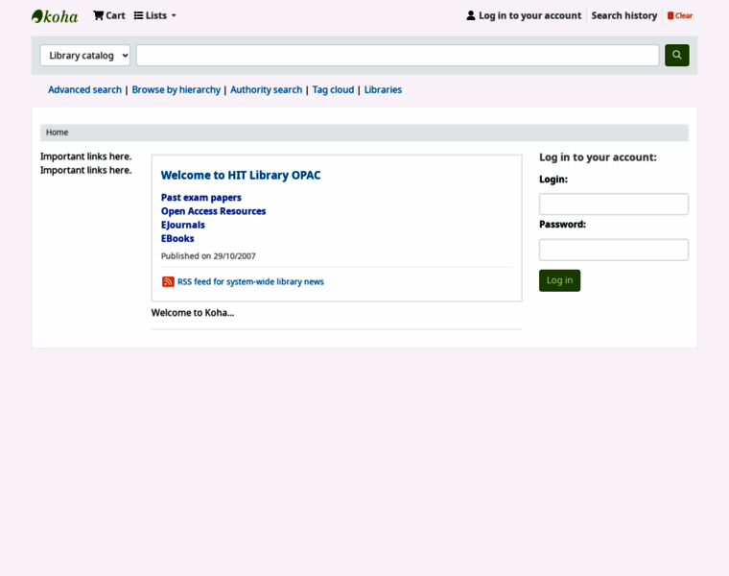This screenshot has width=729, height=576.
Task: Open Search history
Action: click(x=623, y=15)
